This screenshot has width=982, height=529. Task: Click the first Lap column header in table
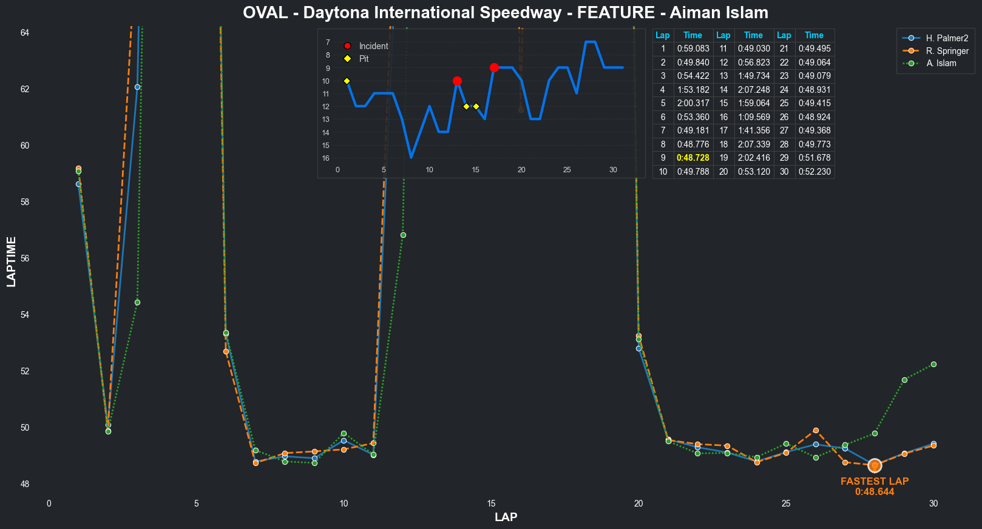pyautogui.click(x=663, y=35)
